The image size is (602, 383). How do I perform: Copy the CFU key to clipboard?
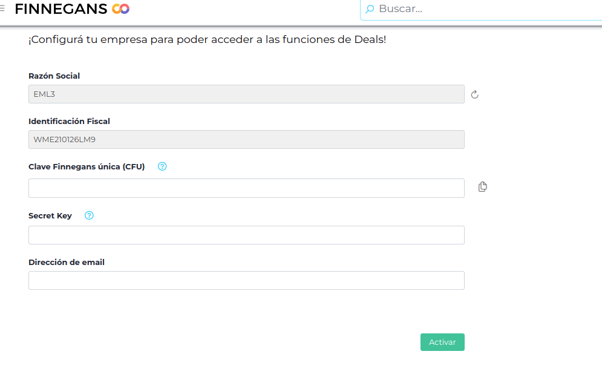tap(482, 187)
